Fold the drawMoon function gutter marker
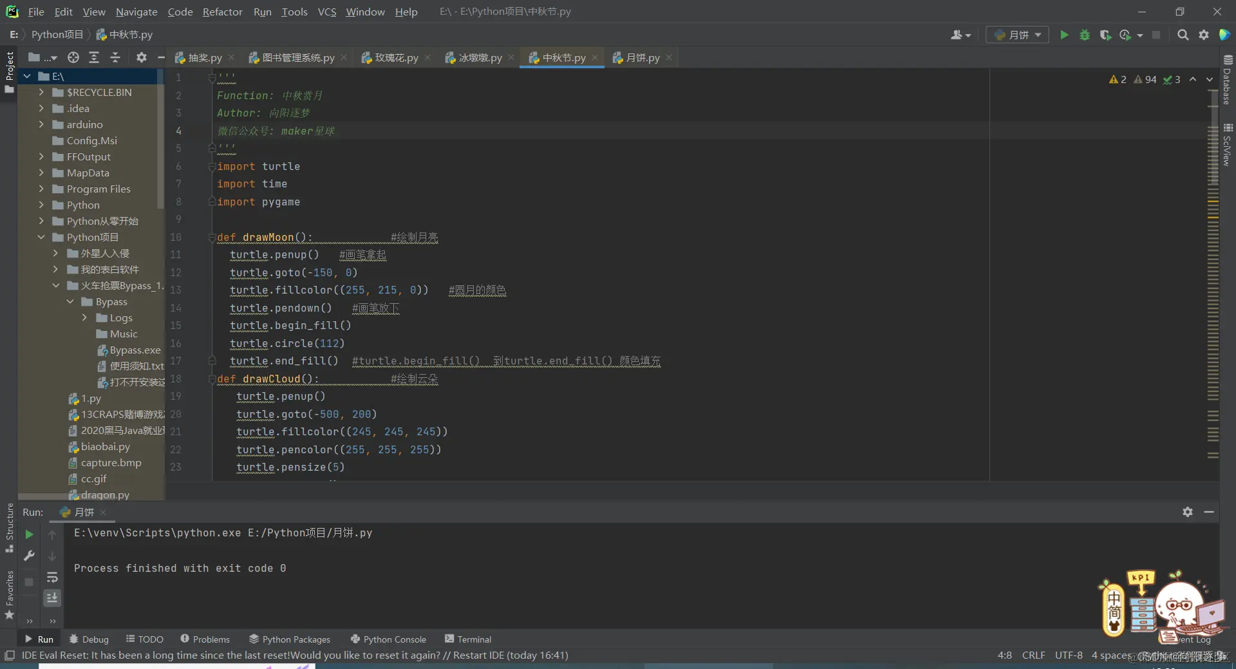 point(212,238)
